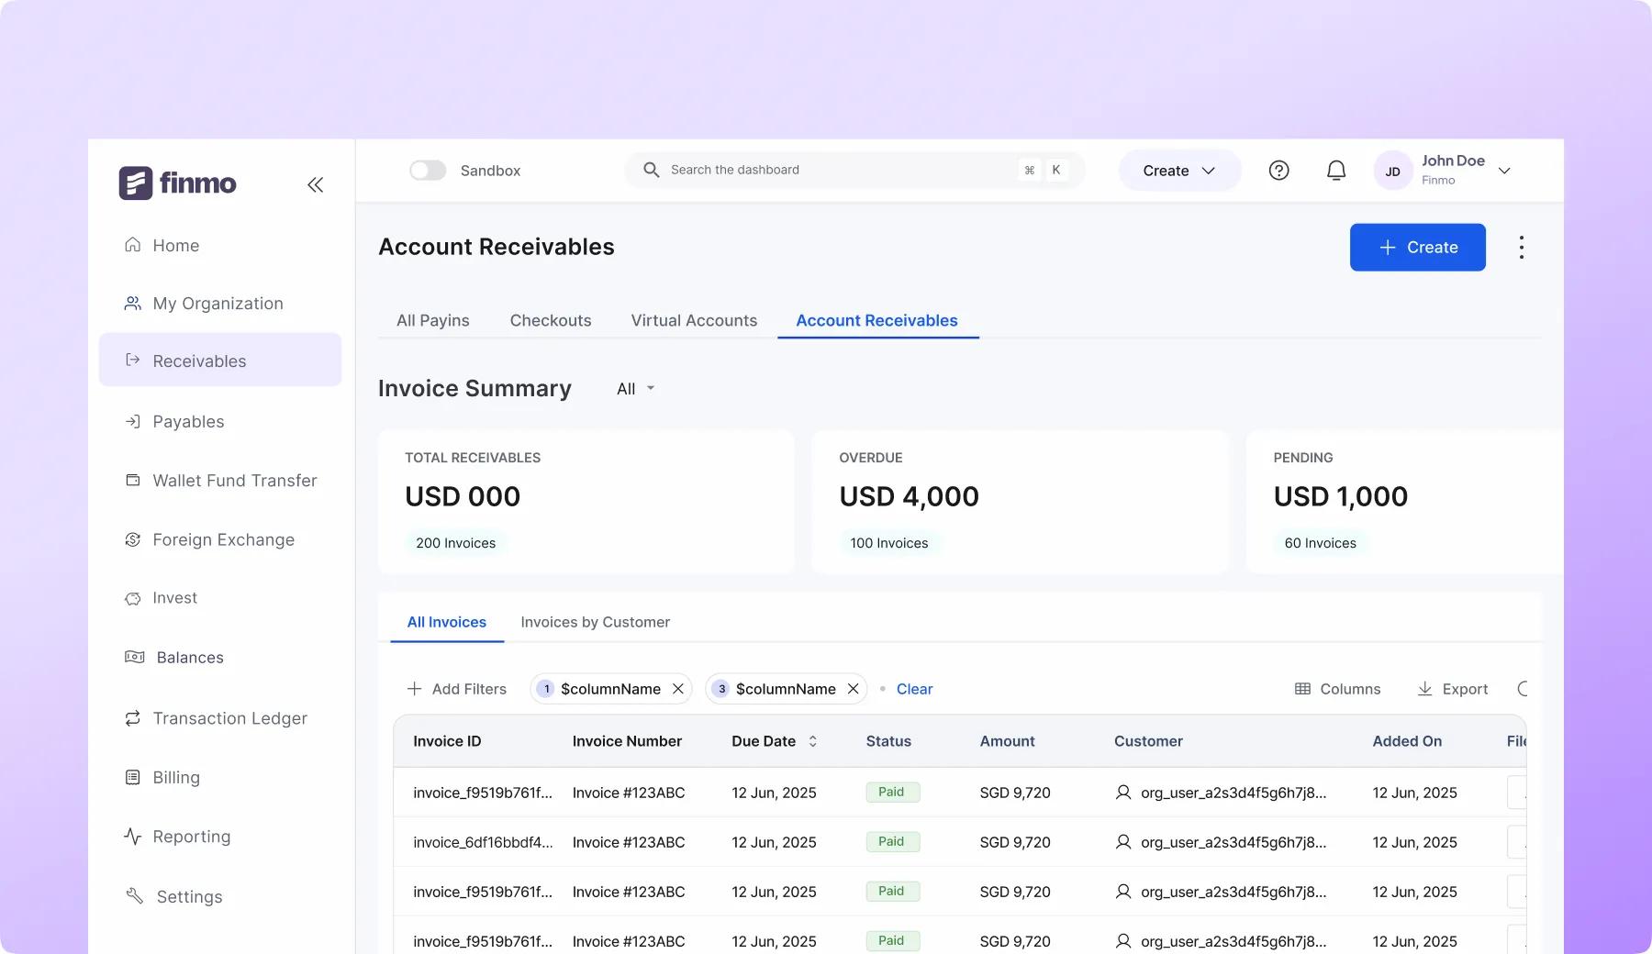Click the Search the dashboard field
This screenshot has width=1652, height=954.
click(835, 170)
